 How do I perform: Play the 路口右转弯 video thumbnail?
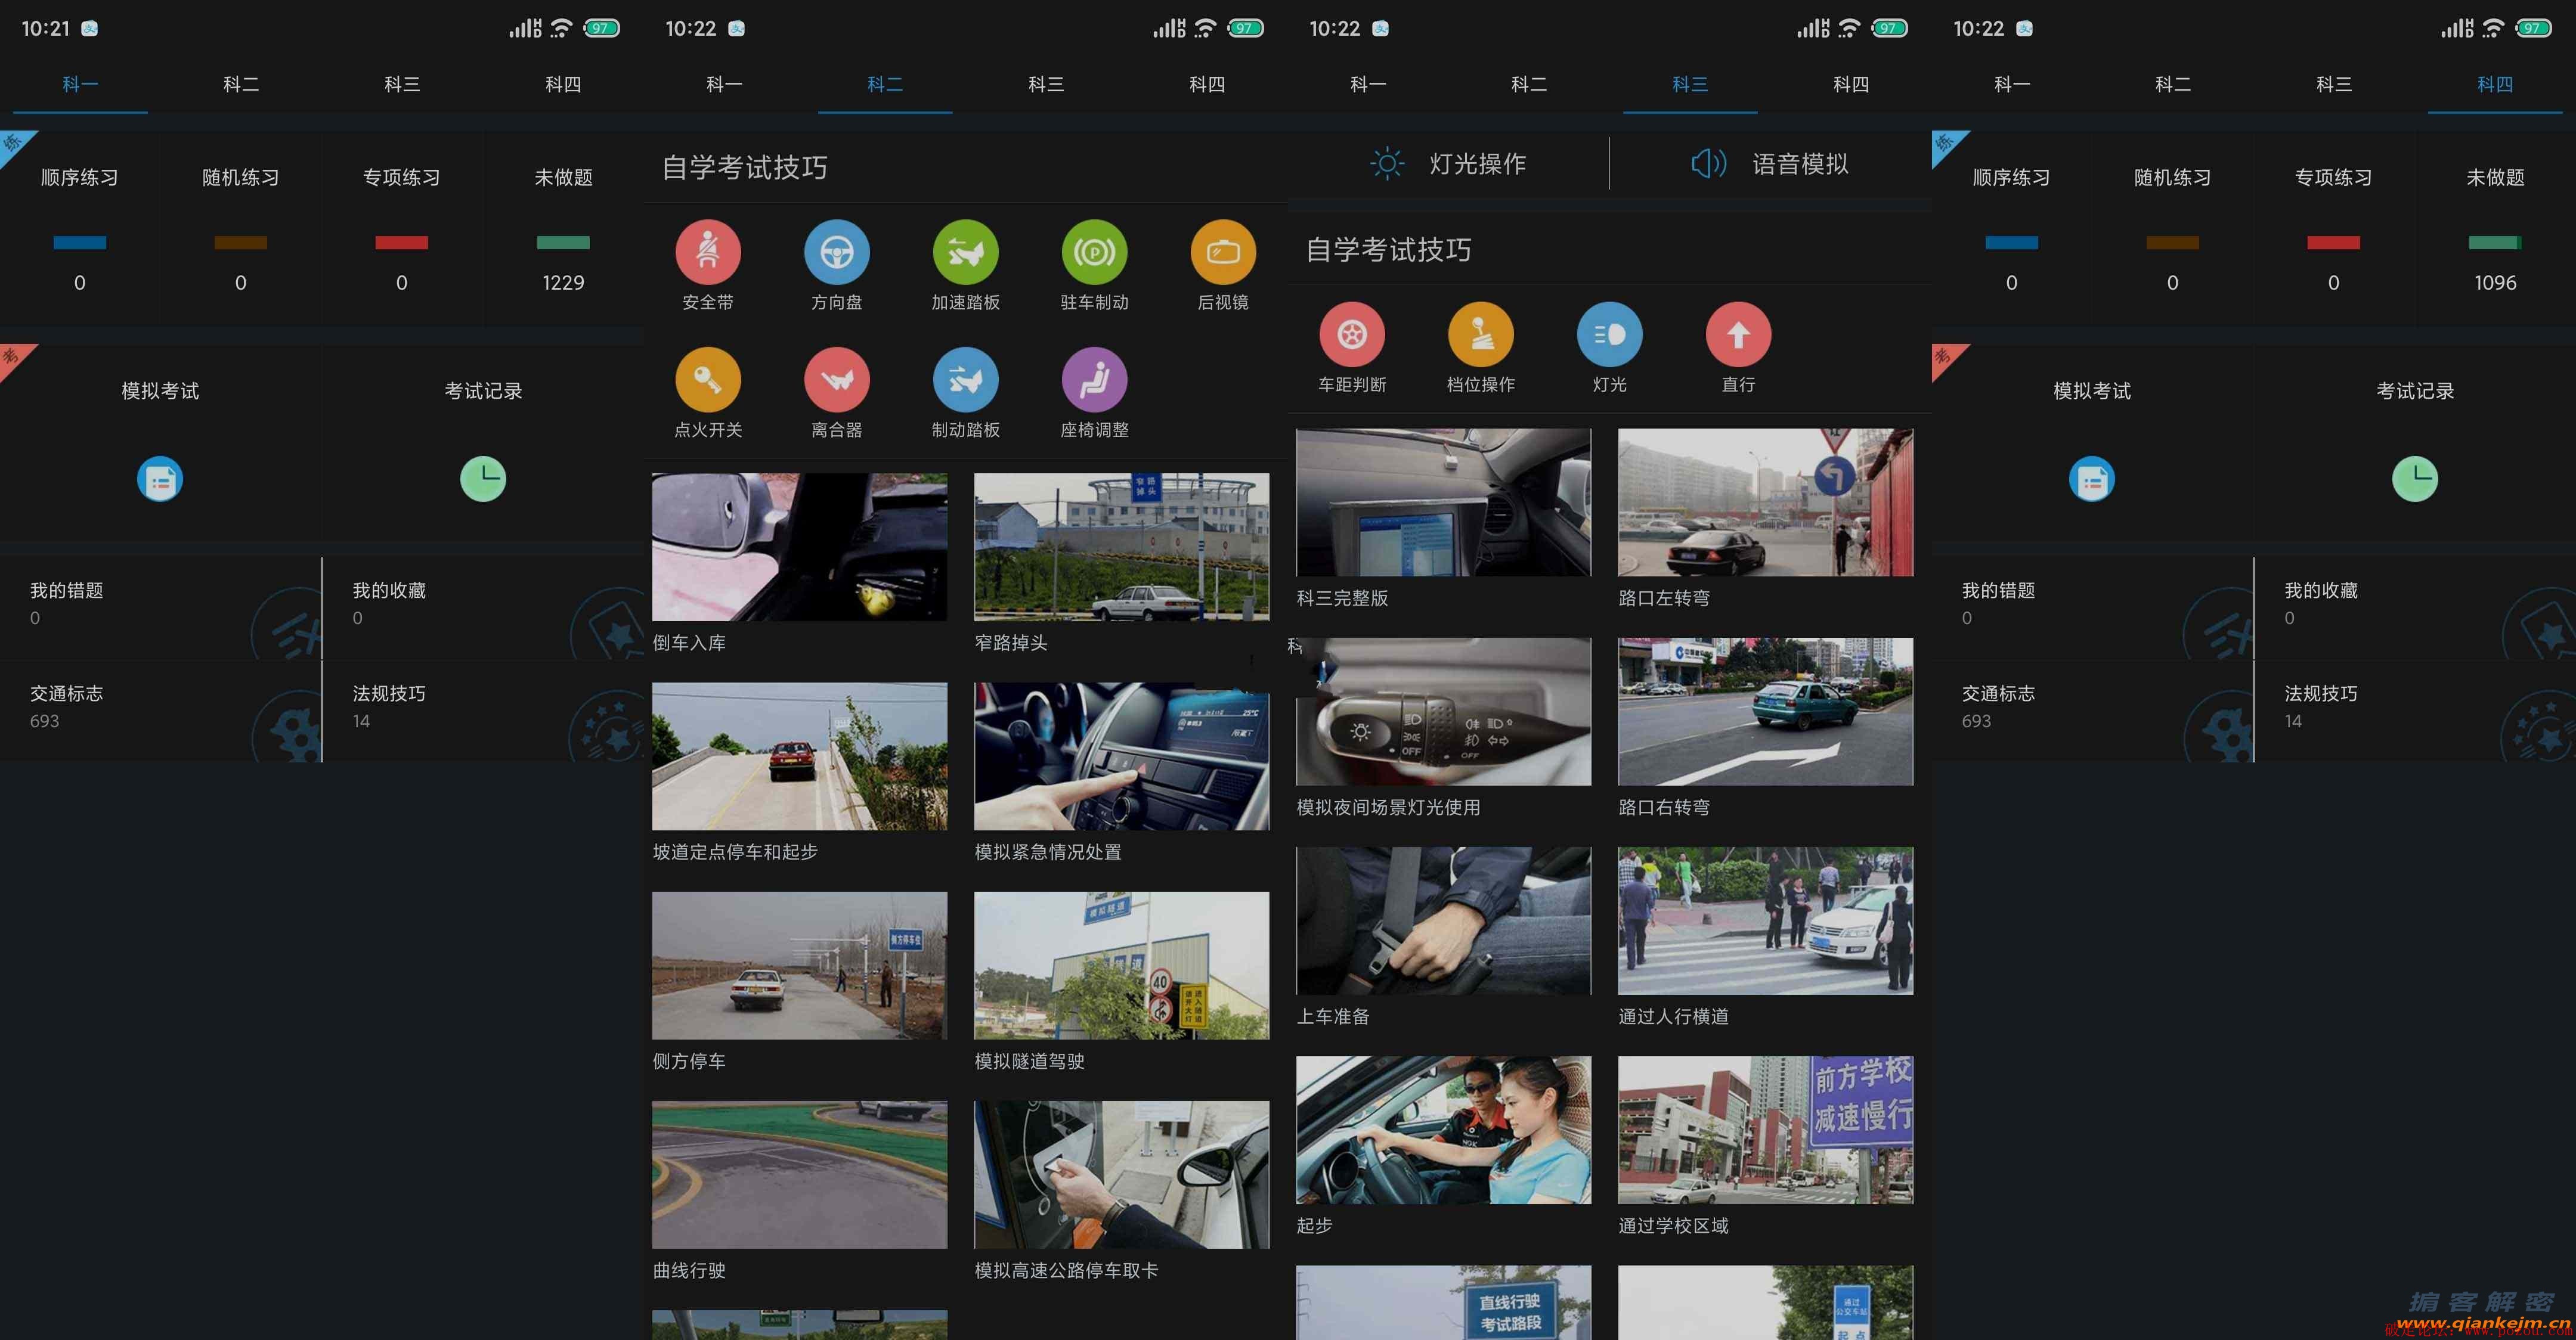coord(1766,711)
